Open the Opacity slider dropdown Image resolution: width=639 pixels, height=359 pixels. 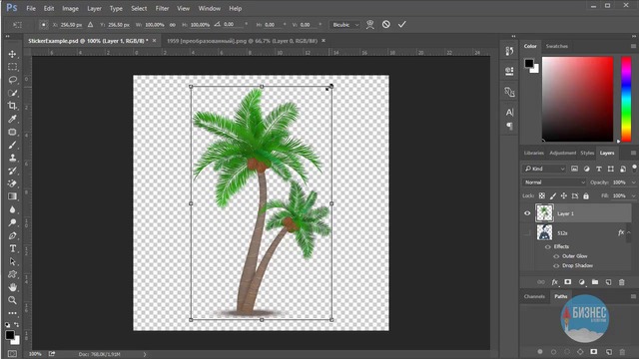point(633,182)
